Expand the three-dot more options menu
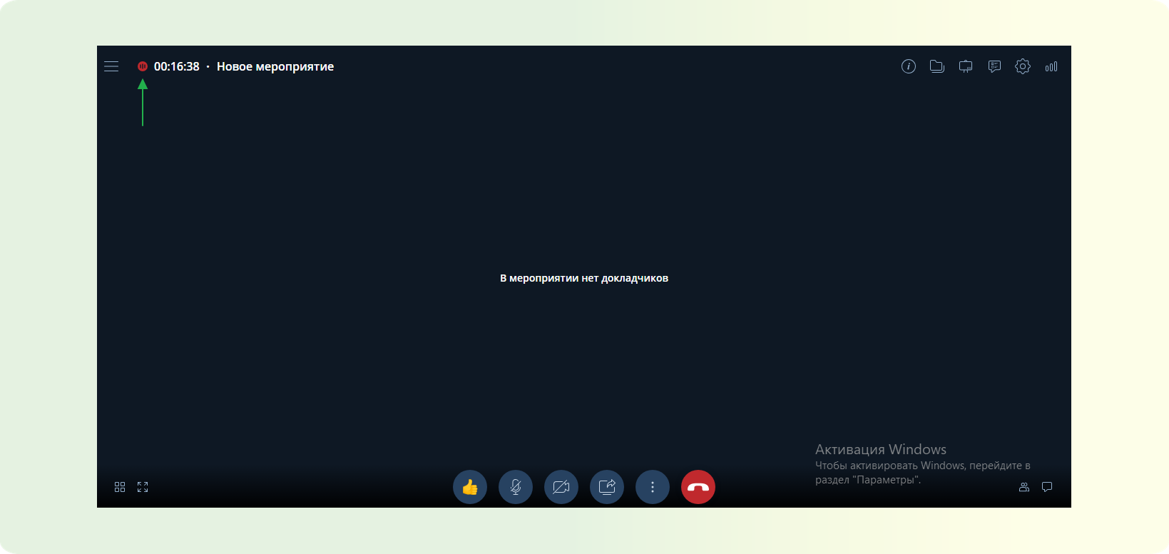 [x=653, y=487]
